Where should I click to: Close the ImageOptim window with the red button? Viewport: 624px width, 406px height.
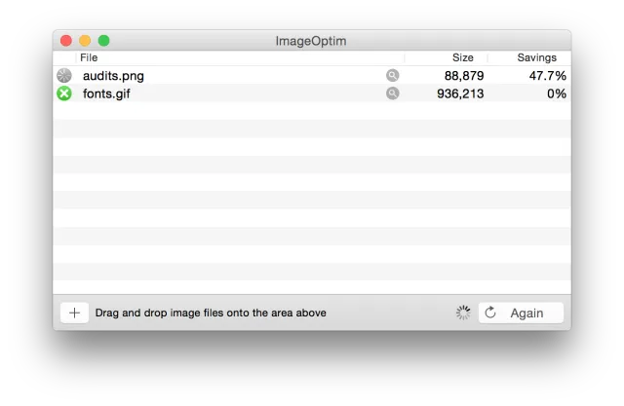pyautogui.click(x=66, y=41)
